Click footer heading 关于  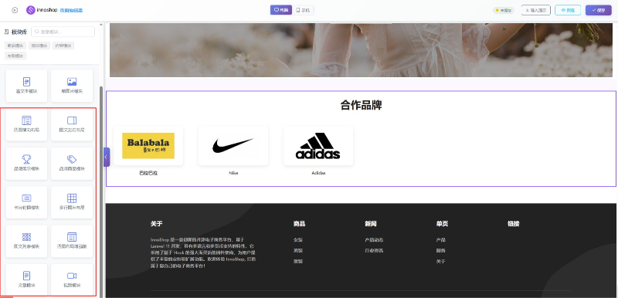pos(156,224)
